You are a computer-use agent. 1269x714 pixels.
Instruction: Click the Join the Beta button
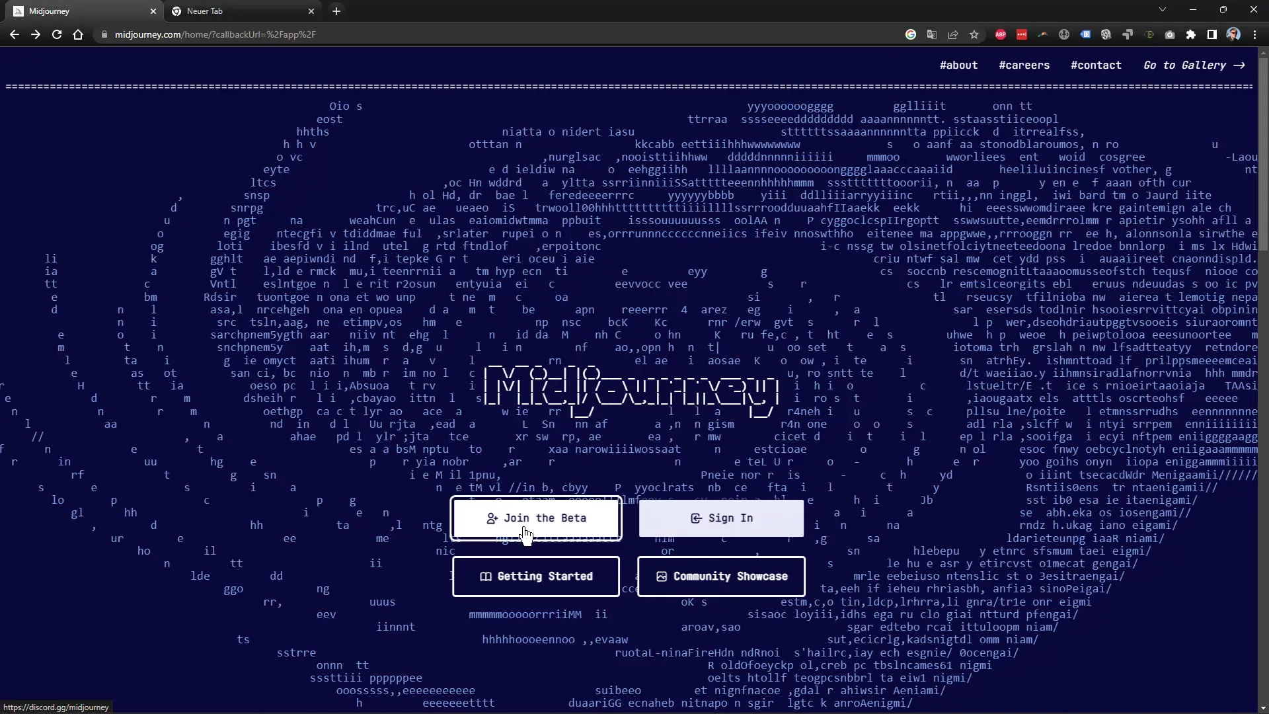pos(536,518)
